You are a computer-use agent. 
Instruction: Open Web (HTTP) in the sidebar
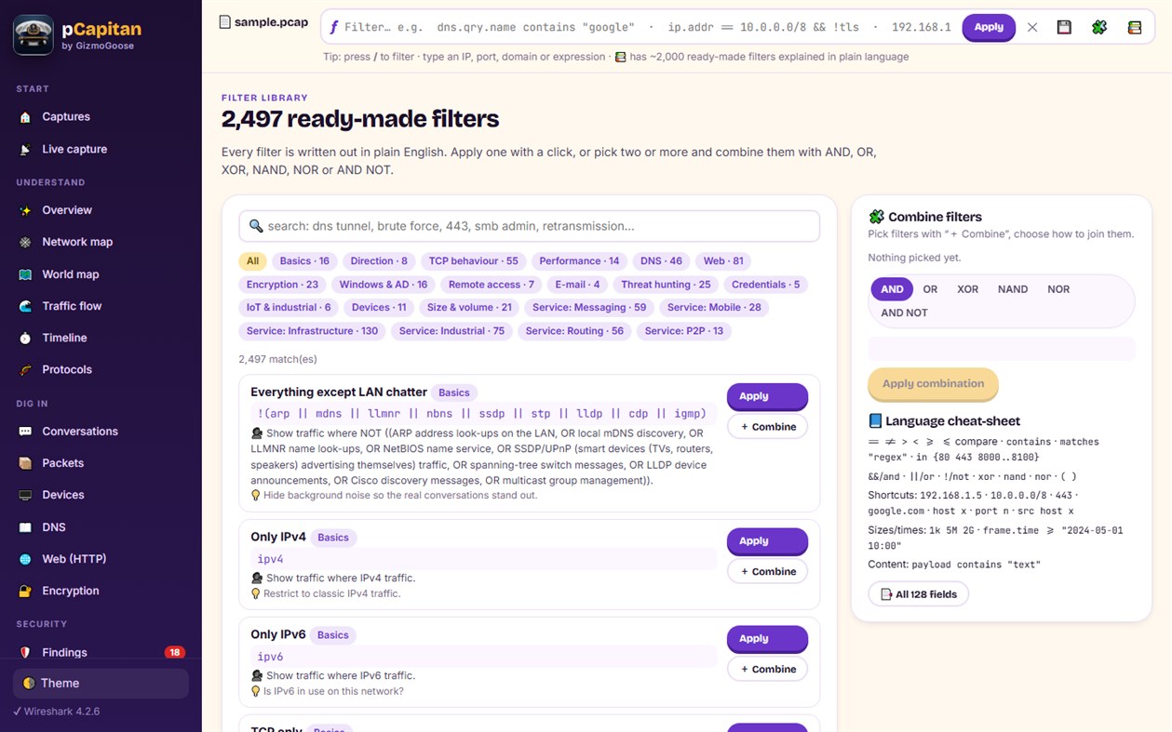tap(101, 559)
